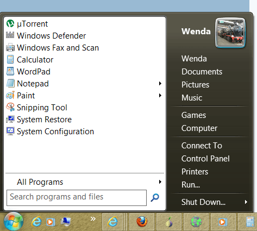257x231 pixels.
Task: Switch to Tor onion taskbar button
Action: pyautogui.click(x=169, y=222)
